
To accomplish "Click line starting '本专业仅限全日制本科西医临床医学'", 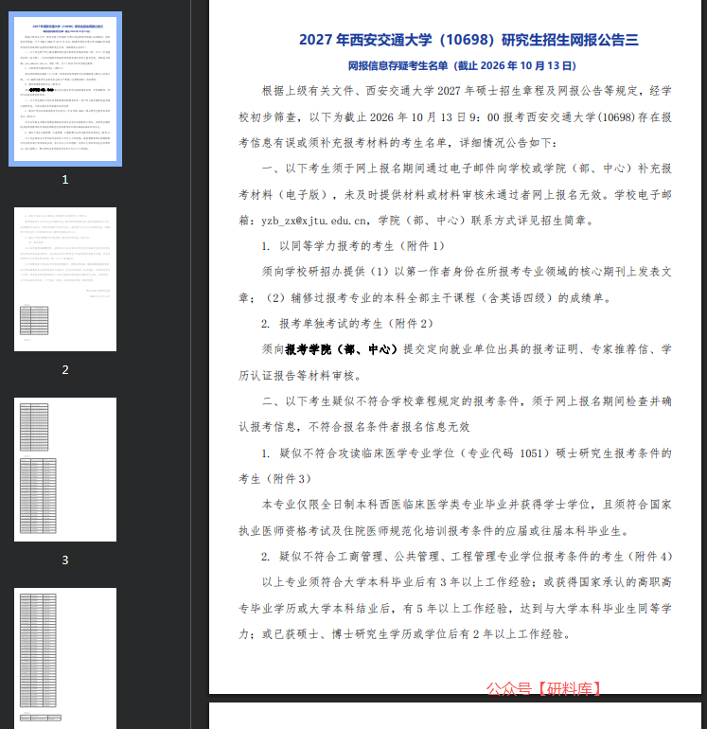I will tap(467, 505).
